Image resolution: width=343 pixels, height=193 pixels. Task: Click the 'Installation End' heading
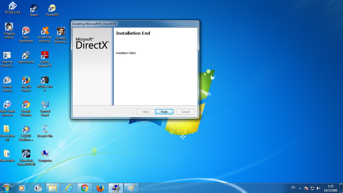pos(133,33)
